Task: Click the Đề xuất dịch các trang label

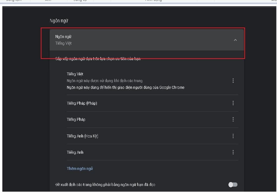Action: click(x=105, y=185)
